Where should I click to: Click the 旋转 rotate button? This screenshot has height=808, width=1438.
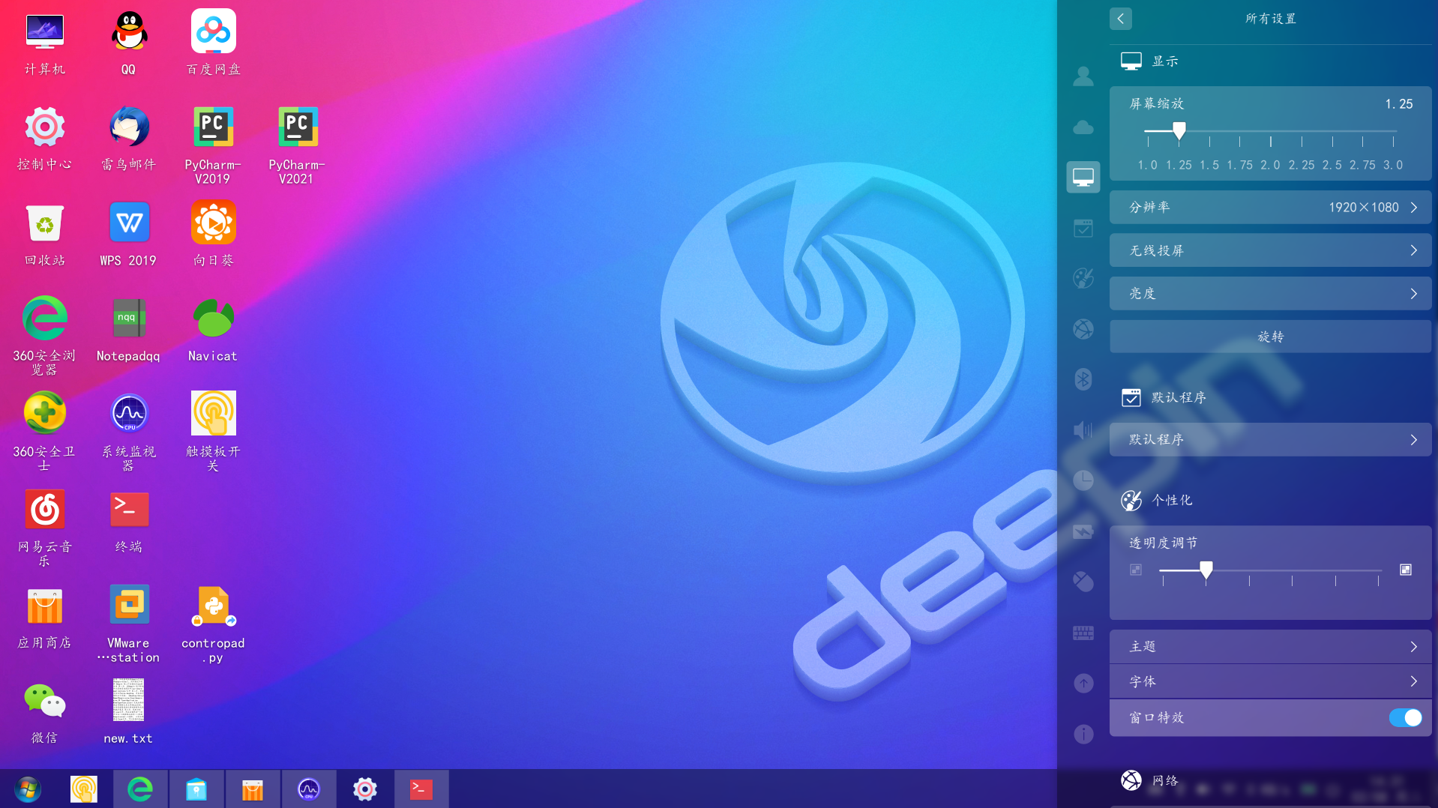click(x=1269, y=337)
